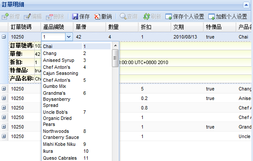Choose Chef Anton's Gumbo Mix option
The width and height of the screenshot is (253, 161).
(x=76, y=83)
